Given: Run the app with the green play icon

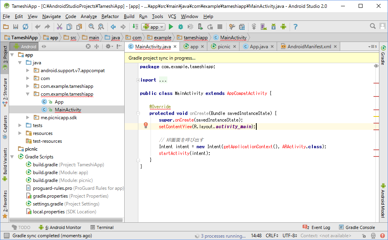Looking at the screenshot, I should 171,27.
